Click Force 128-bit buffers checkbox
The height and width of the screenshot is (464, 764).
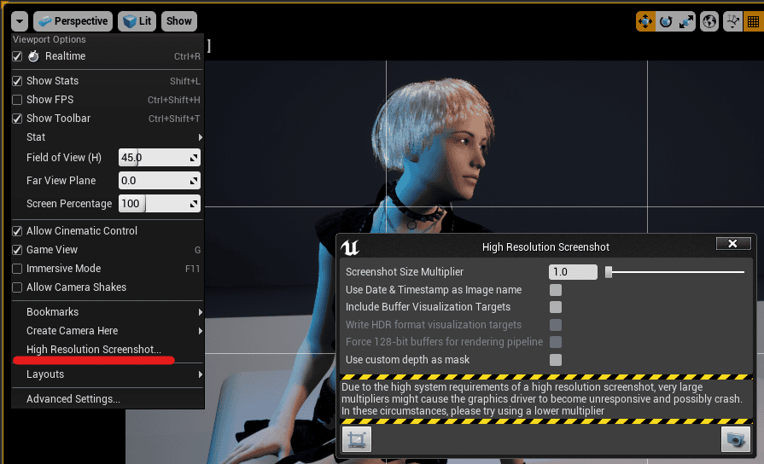tap(556, 342)
